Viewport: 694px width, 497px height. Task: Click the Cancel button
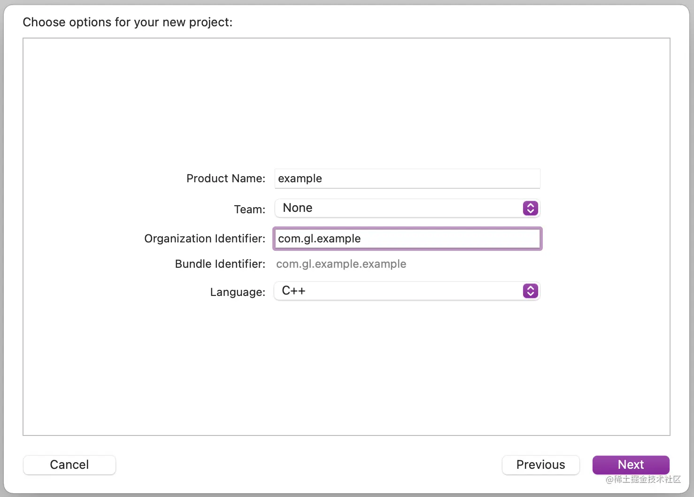click(69, 465)
